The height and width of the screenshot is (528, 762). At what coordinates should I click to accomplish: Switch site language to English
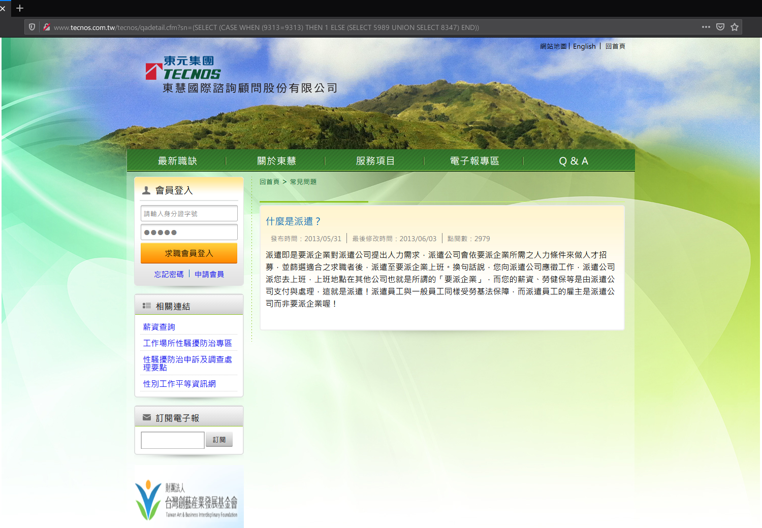584,46
